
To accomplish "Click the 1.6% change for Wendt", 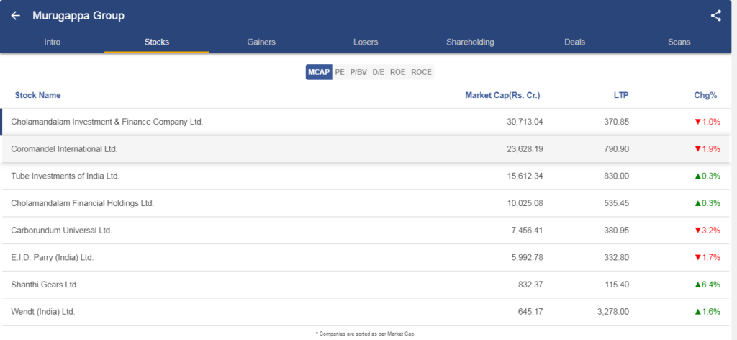I will click(x=707, y=312).
